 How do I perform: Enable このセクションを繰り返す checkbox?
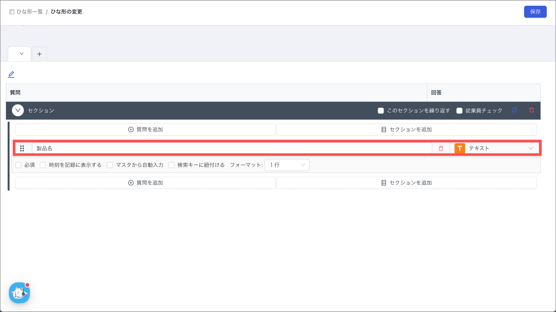381,111
